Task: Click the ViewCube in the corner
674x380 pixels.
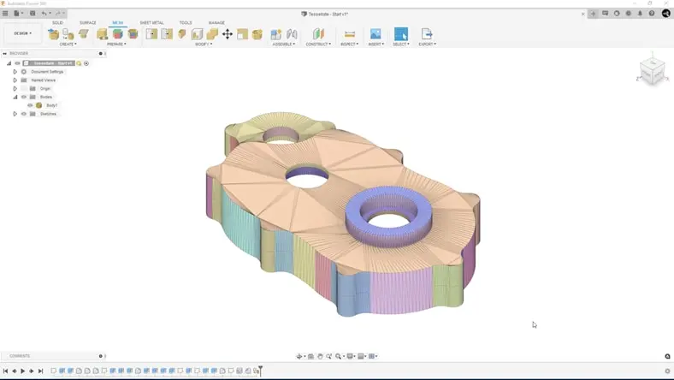Action: (652, 72)
